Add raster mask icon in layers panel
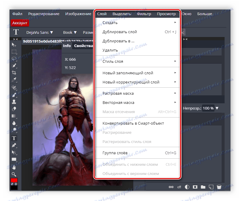This screenshot has height=201, width=240. point(195,187)
